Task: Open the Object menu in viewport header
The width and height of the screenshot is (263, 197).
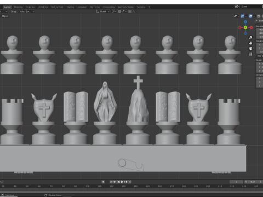Action: 5,16
